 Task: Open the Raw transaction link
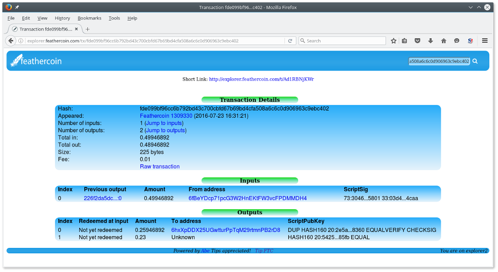[160, 166]
